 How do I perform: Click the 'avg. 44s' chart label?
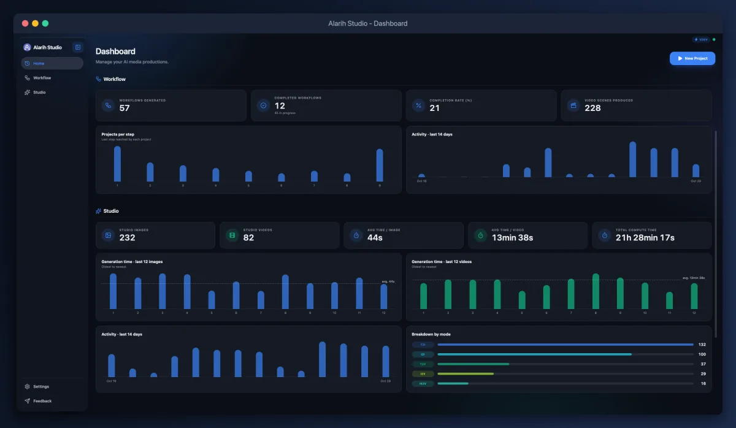388,281
